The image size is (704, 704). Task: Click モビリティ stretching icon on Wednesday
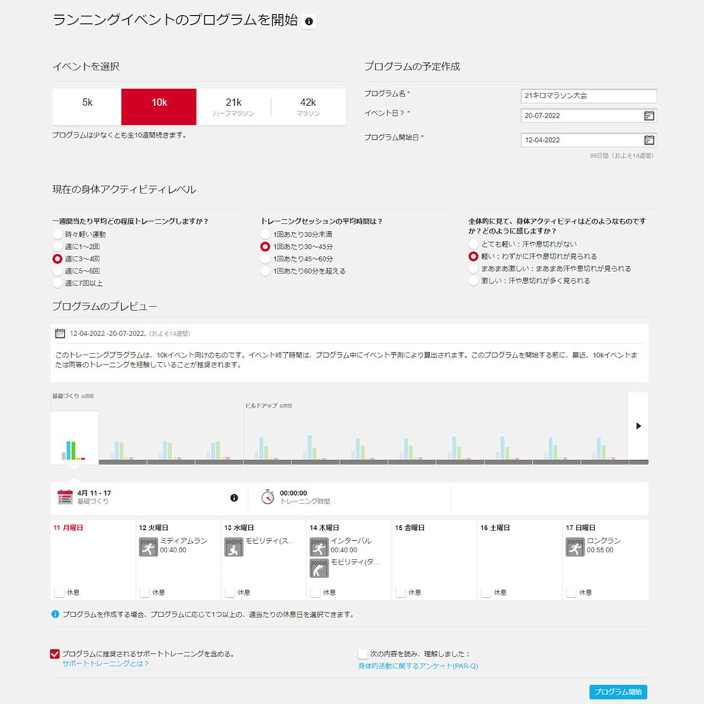234,547
